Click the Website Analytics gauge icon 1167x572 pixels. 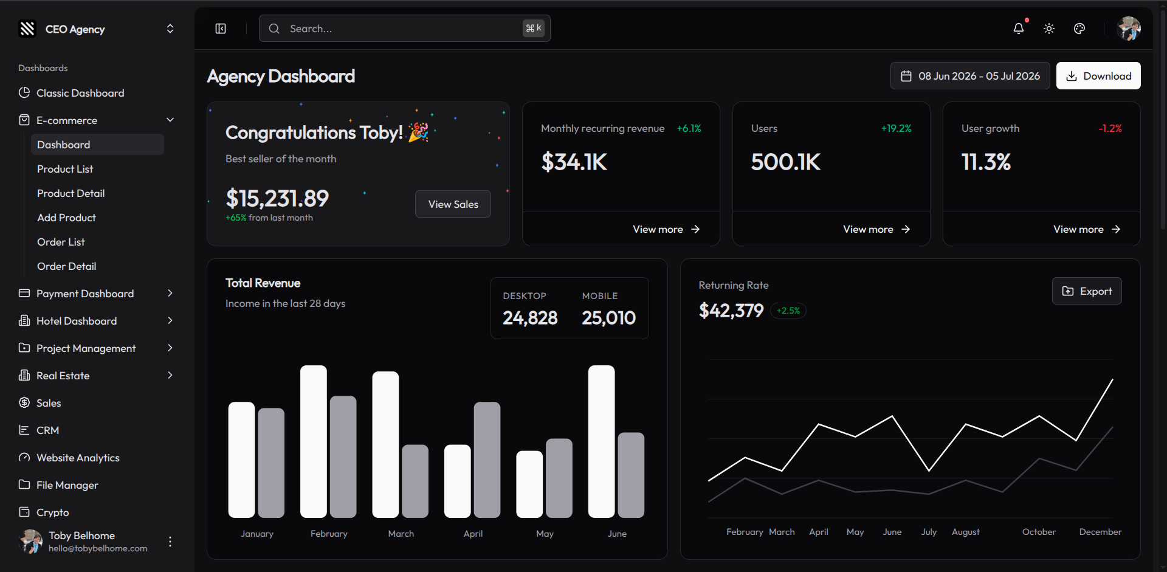pos(24,457)
